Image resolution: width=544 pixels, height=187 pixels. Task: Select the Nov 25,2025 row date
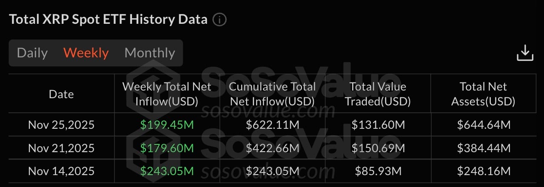61,125
